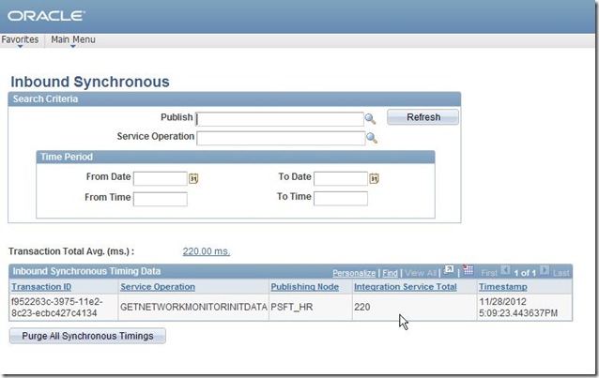Focus the From Date input field
599x378 pixels.
pos(160,179)
